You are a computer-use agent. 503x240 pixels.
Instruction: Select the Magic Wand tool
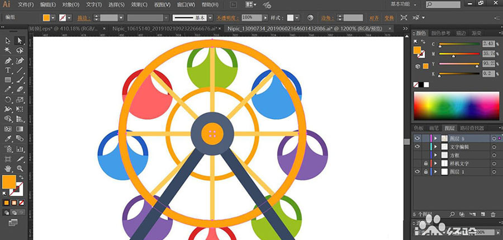[8, 50]
